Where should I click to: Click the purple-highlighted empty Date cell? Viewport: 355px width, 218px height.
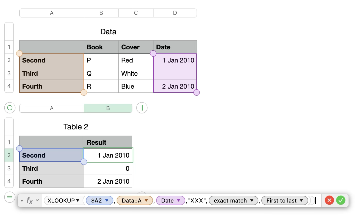coord(175,73)
